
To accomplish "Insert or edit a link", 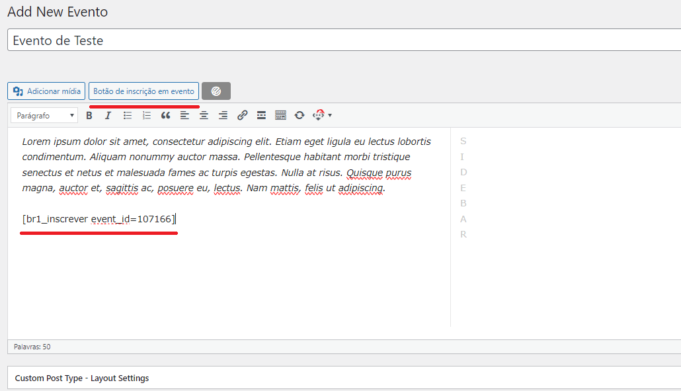I will coord(242,115).
